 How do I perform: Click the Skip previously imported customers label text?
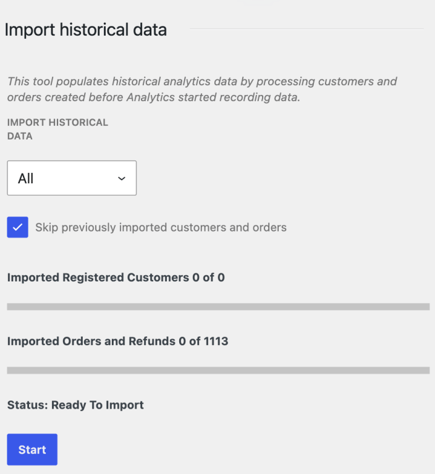coord(161,227)
